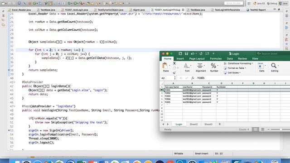
Task: Click the formula bar confirm checkmark icon
Action: pyautogui.click(x=186, y=78)
